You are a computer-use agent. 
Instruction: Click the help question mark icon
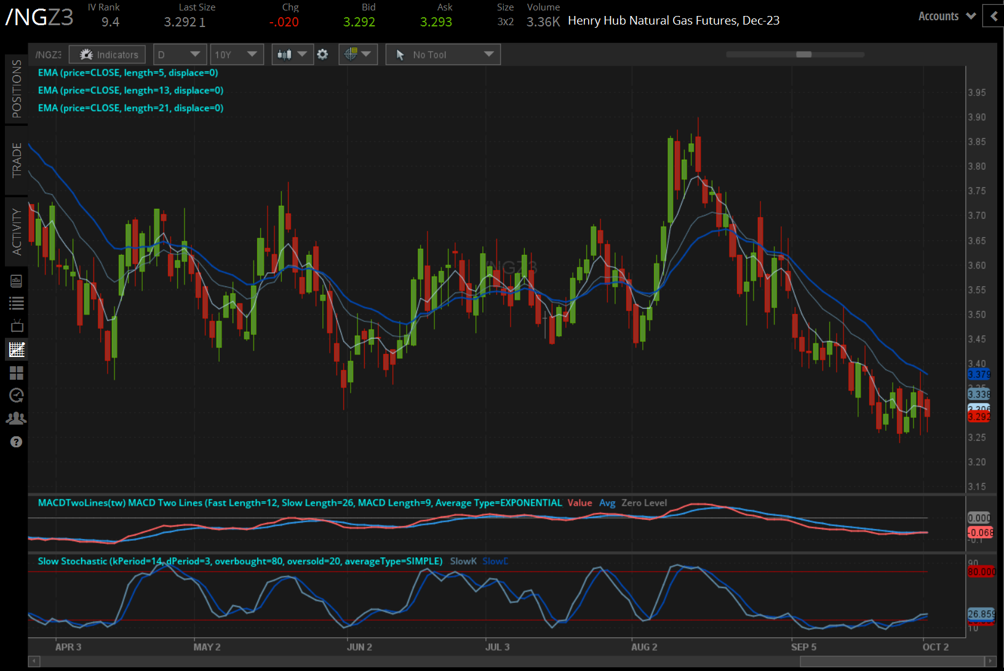click(x=17, y=442)
